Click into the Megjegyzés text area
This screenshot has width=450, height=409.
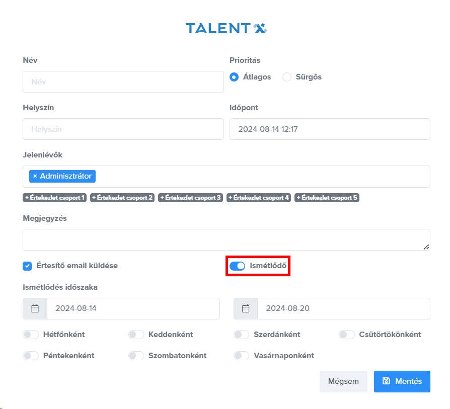coord(226,239)
